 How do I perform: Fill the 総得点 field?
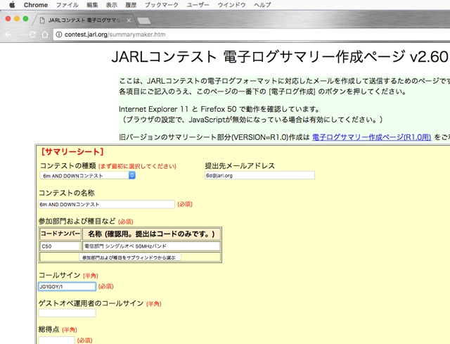coord(56,340)
